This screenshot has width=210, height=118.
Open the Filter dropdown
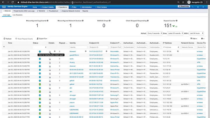coord(194,39)
